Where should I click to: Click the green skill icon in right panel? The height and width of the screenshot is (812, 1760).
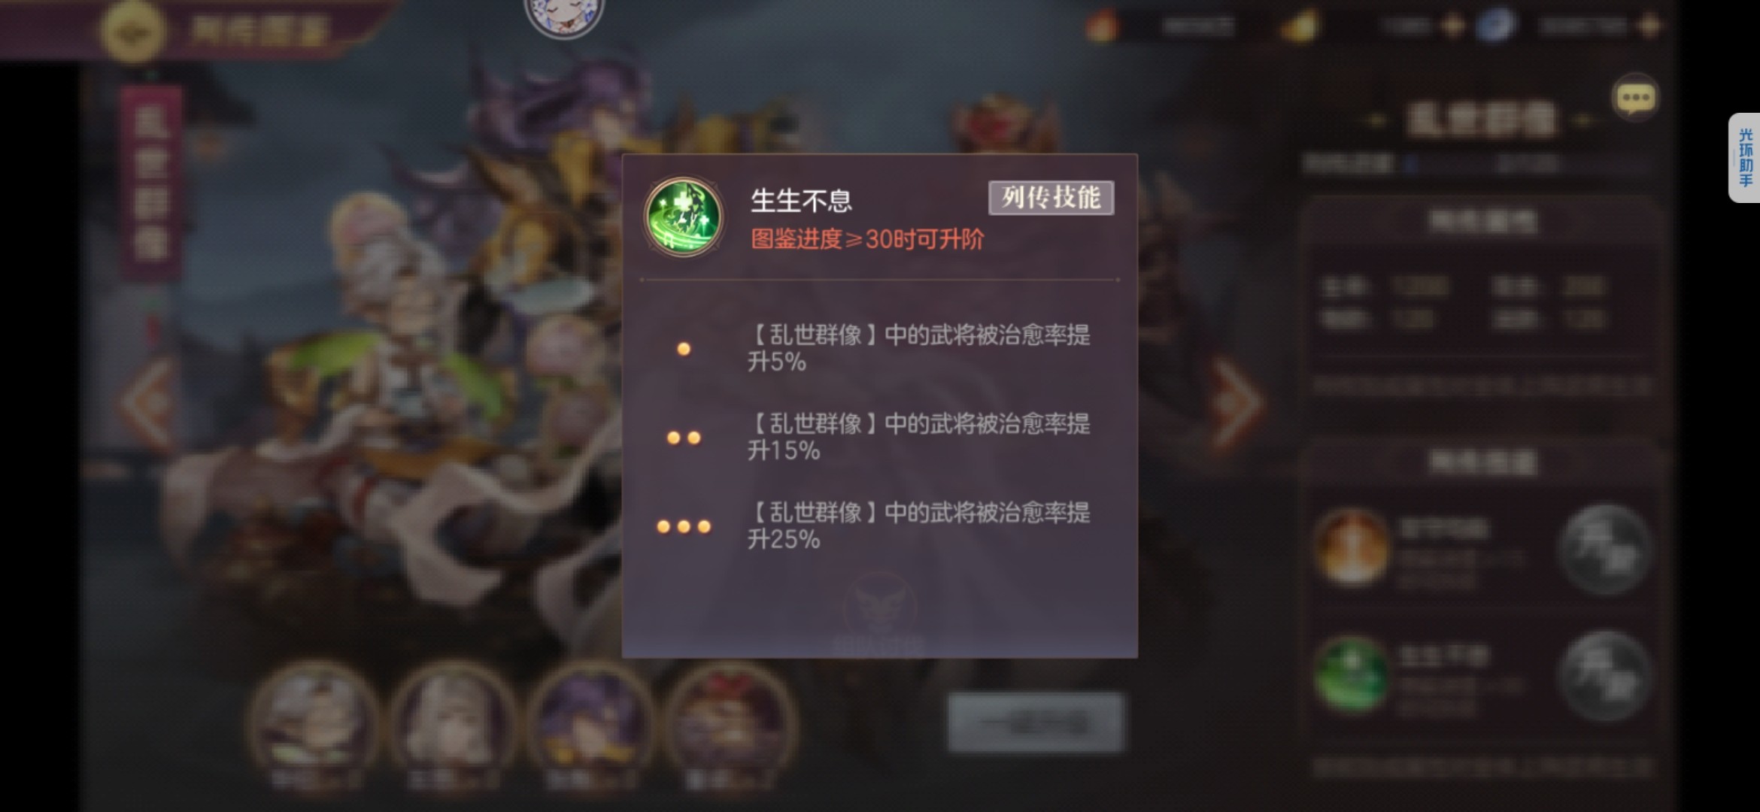coord(1352,674)
